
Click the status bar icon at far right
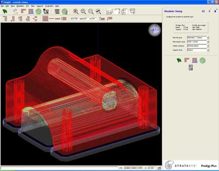[159, 168]
